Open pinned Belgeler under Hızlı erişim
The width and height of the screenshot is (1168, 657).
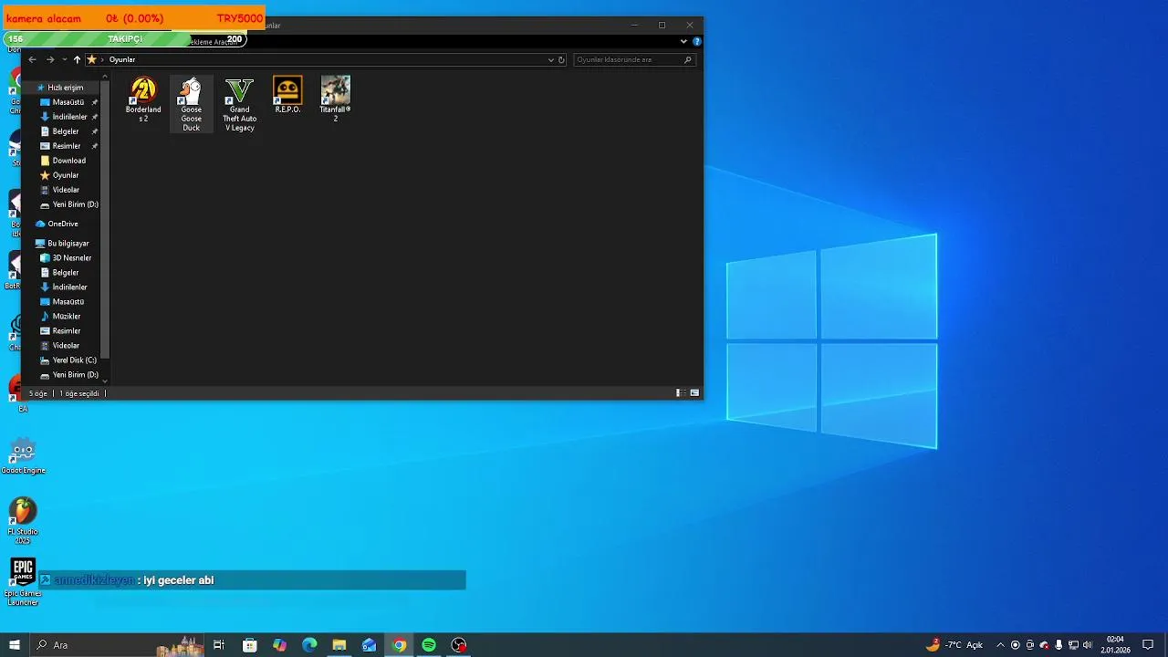(66, 131)
